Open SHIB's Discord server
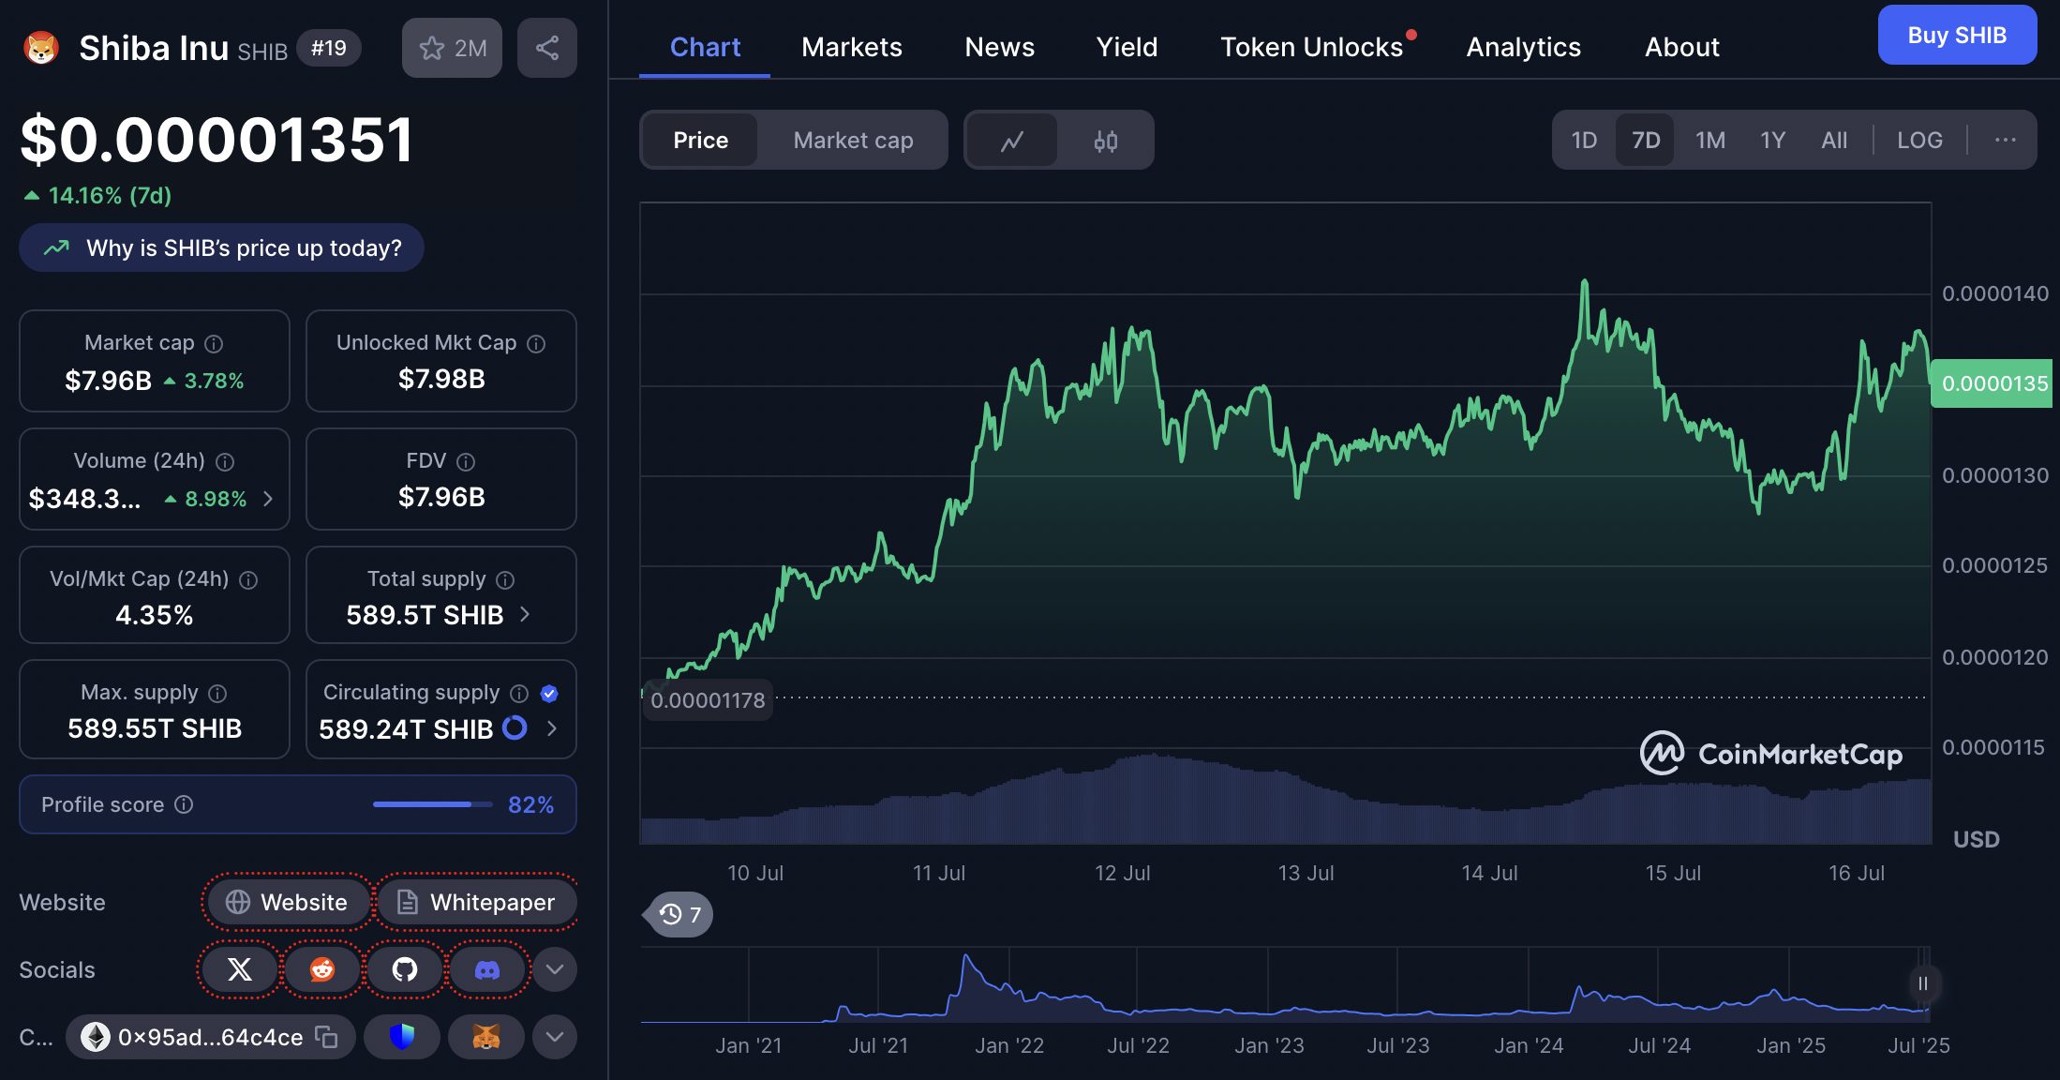Image resolution: width=2060 pixels, height=1080 pixels. coord(487,969)
